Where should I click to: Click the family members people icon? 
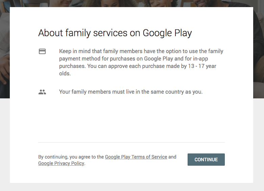click(42, 92)
